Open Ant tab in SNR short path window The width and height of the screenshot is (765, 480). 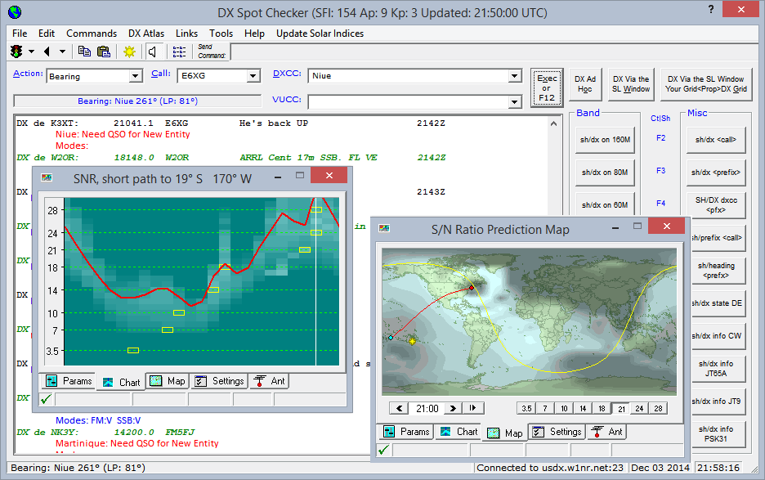[x=270, y=381]
